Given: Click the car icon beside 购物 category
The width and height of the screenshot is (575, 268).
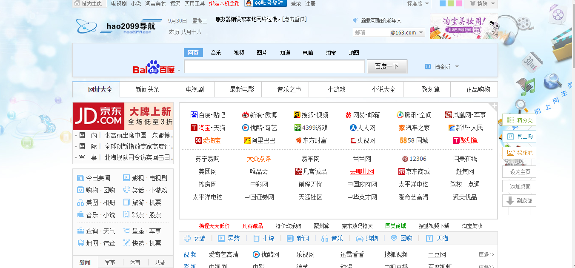Looking at the screenshot, I should 359,238.
